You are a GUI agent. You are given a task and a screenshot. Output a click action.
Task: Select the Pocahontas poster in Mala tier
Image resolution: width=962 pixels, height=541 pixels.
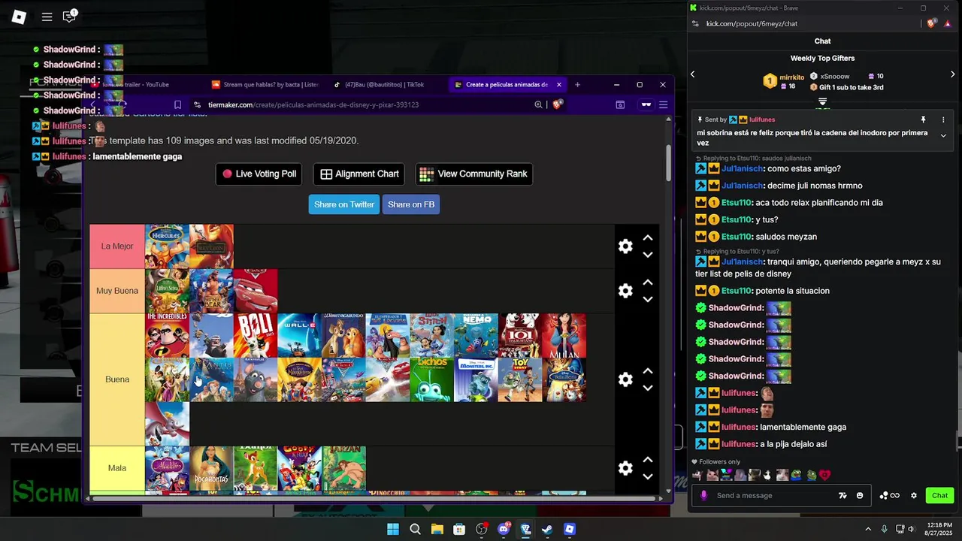coord(211,468)
